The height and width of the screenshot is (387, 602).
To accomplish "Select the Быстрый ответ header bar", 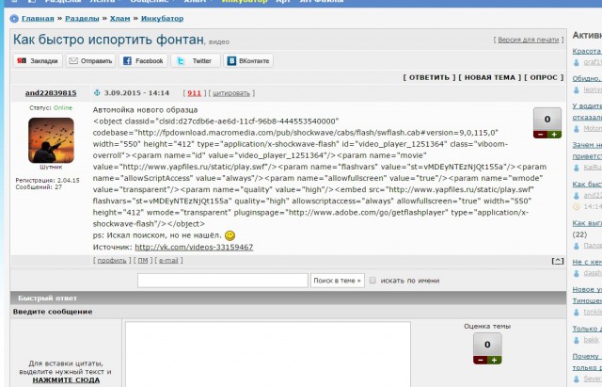I will 289,298.
